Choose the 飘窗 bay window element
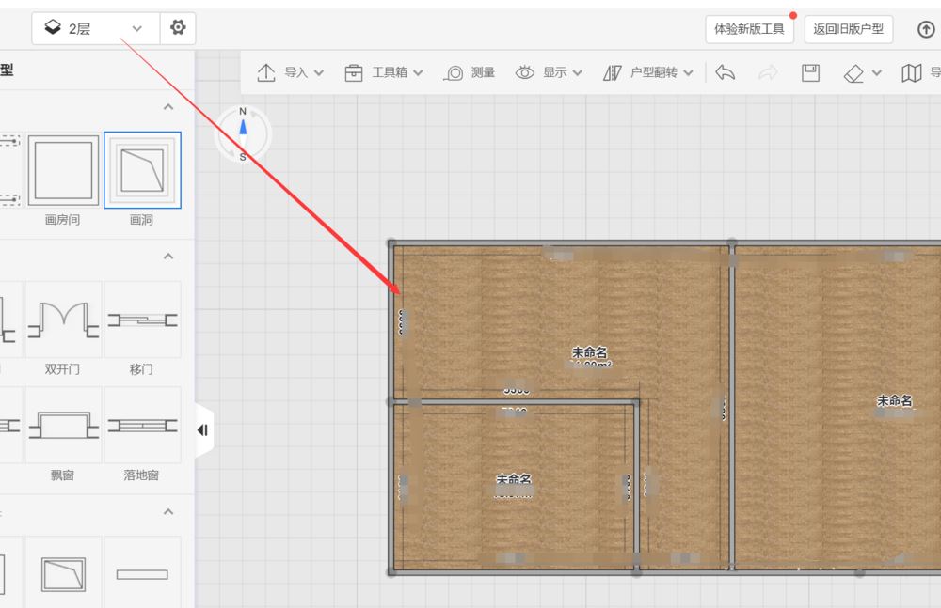This screenshot has height=608, width=941. click(63, 426)
